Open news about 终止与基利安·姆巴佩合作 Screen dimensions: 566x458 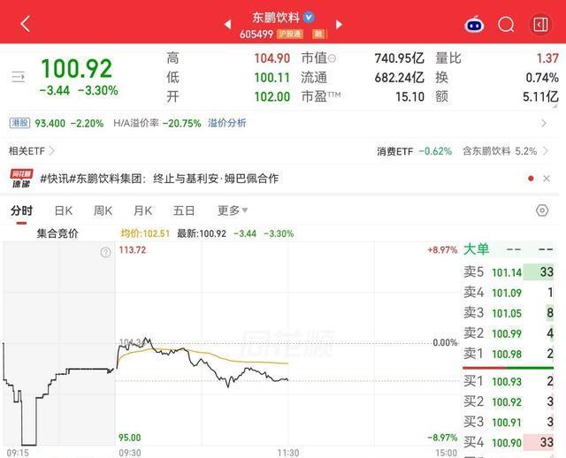click(x=159, y=179)
